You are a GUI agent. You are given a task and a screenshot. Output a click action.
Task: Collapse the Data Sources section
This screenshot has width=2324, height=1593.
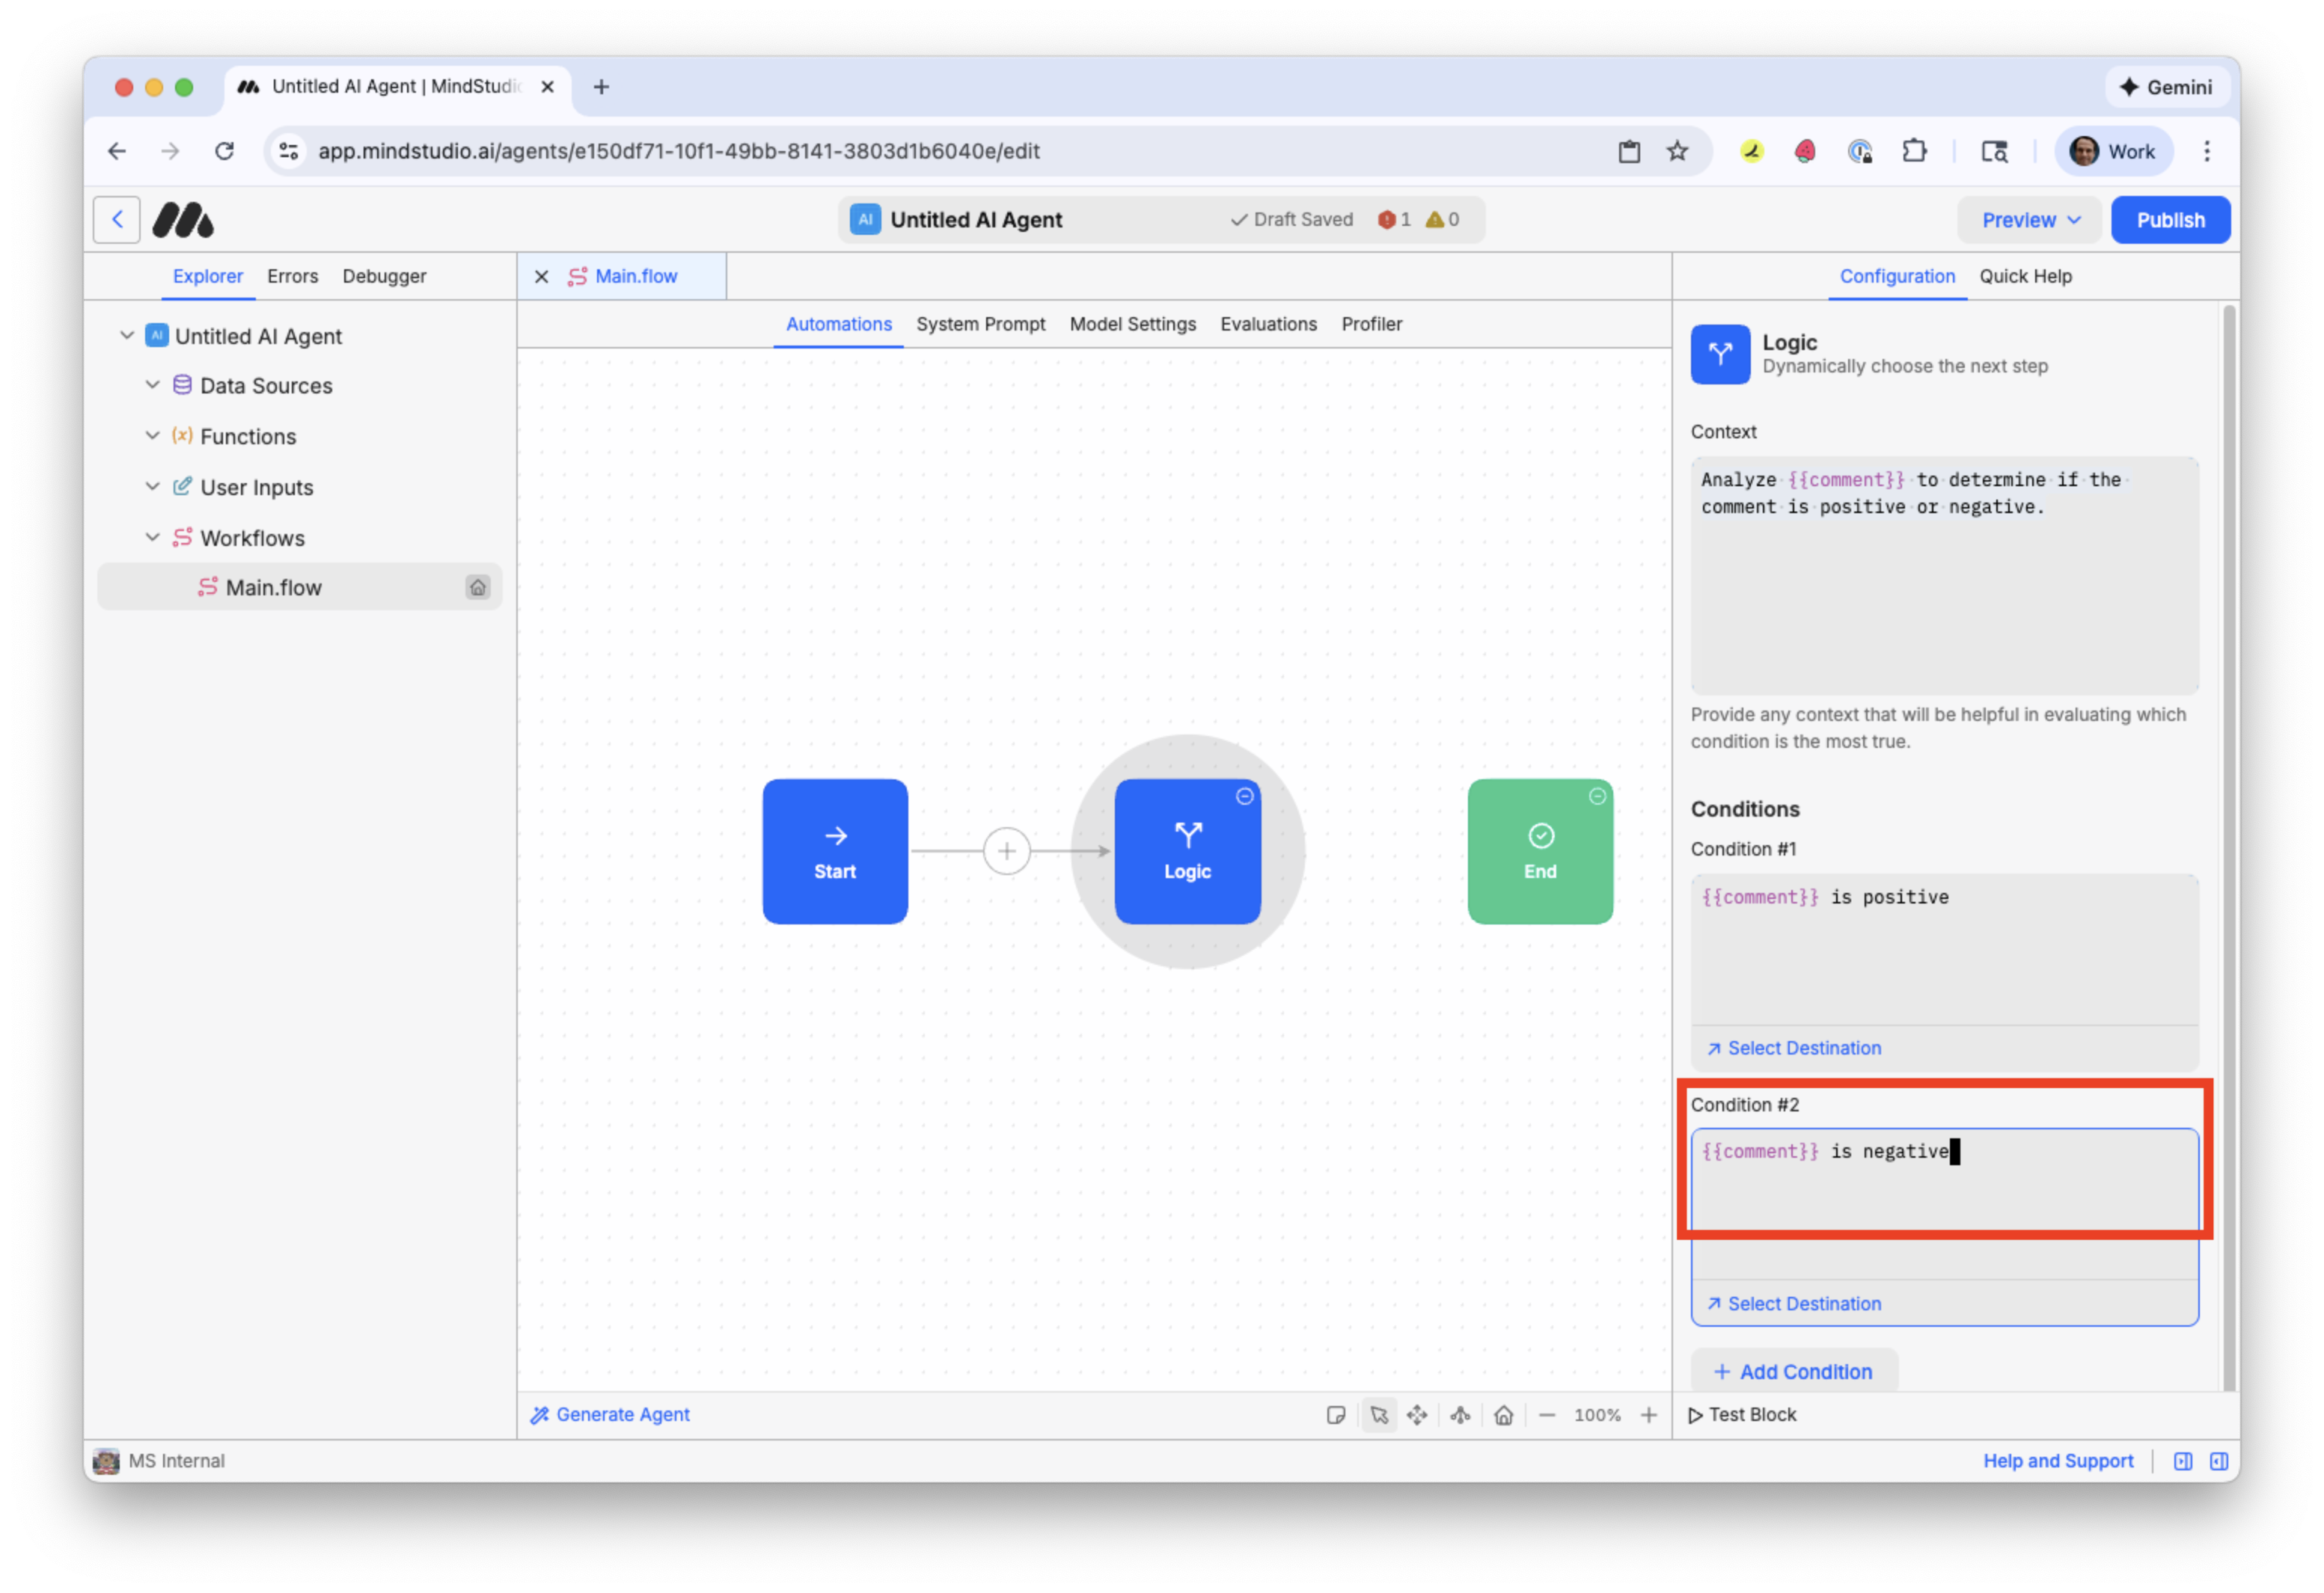tap(152, 384)
